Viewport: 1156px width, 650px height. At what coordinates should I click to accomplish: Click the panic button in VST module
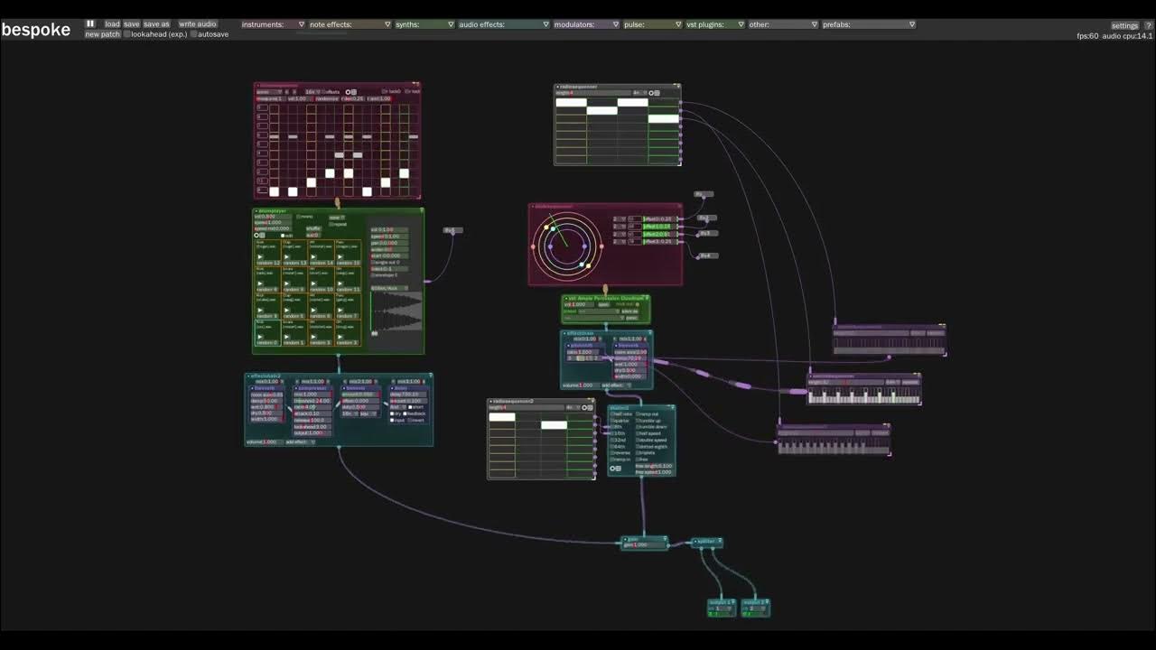pyautogui.click(x=632, y=318)
